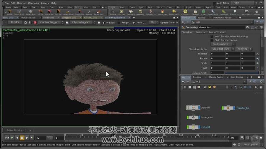Switch to the Material parameter tab

tap(201, 32)
